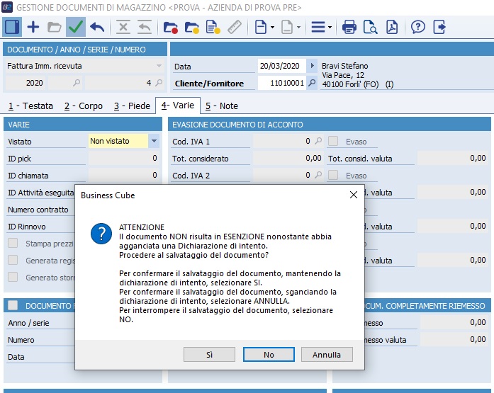Click the Data input field
Screen dimensions: 494x393
[281, 66]
